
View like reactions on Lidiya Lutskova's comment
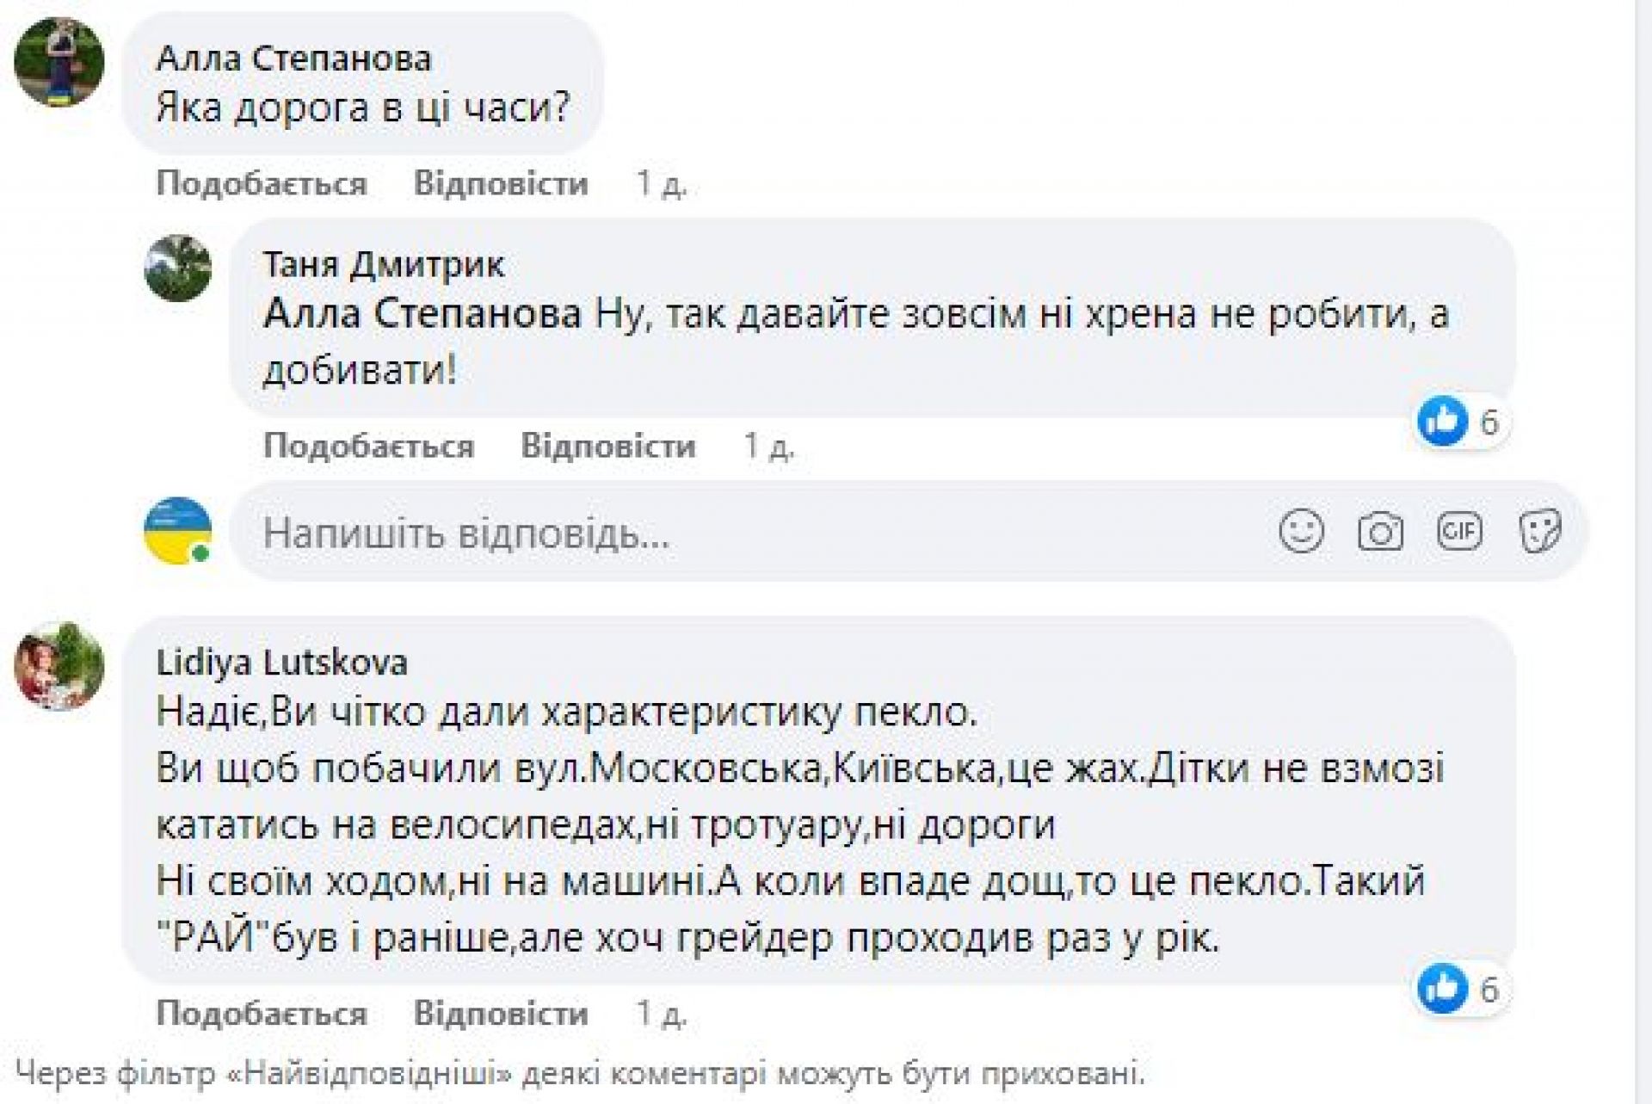click(x=1459, y=989)
